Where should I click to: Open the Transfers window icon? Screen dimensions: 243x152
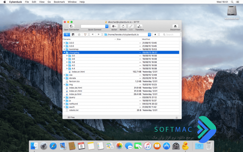(x=139, y=26)
